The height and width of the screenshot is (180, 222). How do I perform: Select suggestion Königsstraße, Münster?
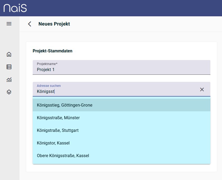click(122, 118)
